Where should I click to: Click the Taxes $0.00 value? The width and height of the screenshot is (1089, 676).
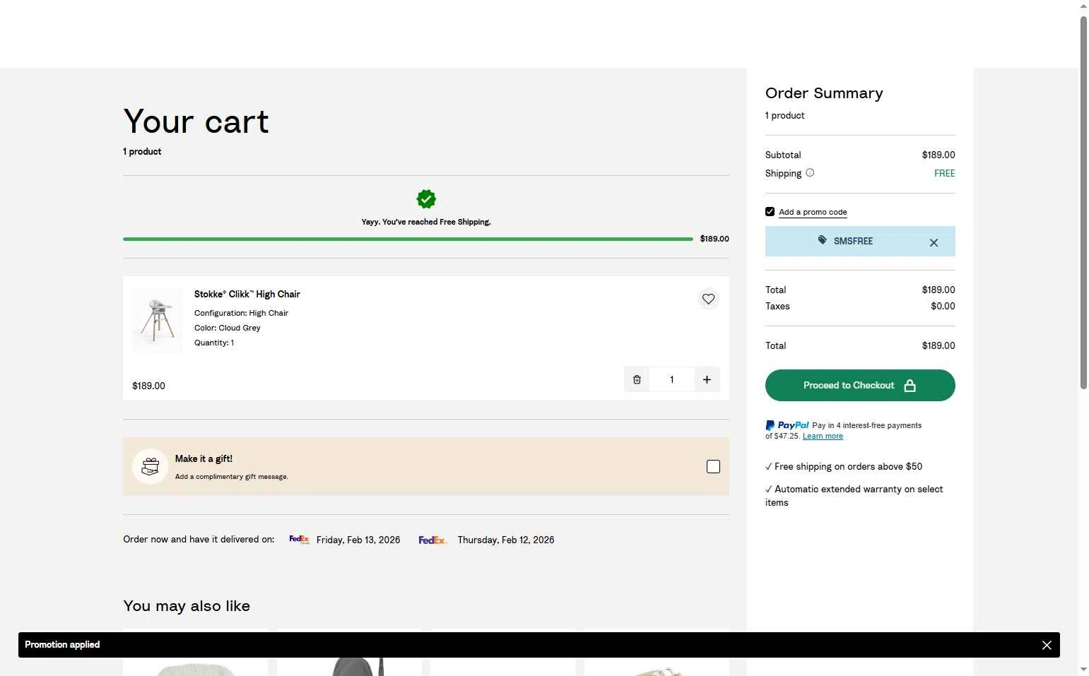pyautogui.click(x=943, y=306)
